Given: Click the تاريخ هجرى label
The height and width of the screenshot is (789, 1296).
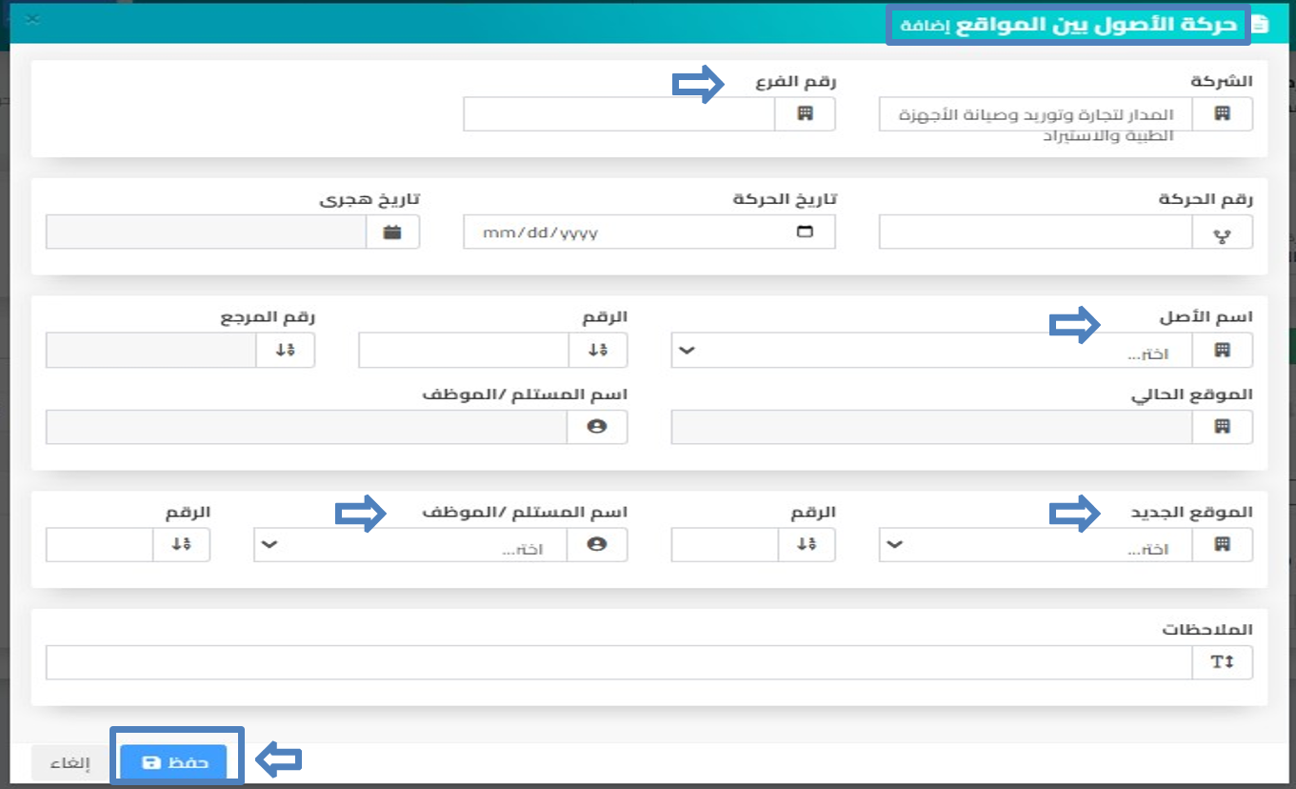Looking at the screenshot, I should coord(369,200).
